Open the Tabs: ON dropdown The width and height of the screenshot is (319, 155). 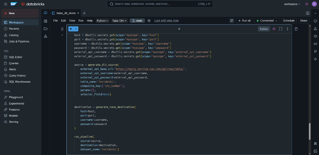[119, 21]
